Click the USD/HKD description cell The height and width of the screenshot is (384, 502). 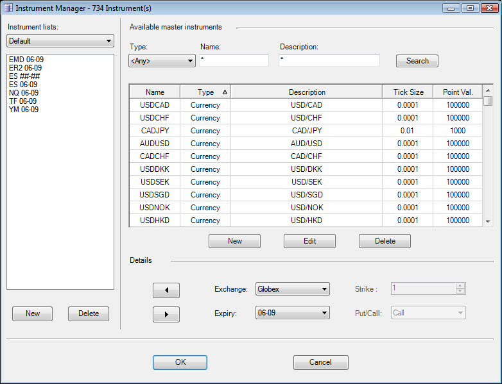[x=307, y=221]
